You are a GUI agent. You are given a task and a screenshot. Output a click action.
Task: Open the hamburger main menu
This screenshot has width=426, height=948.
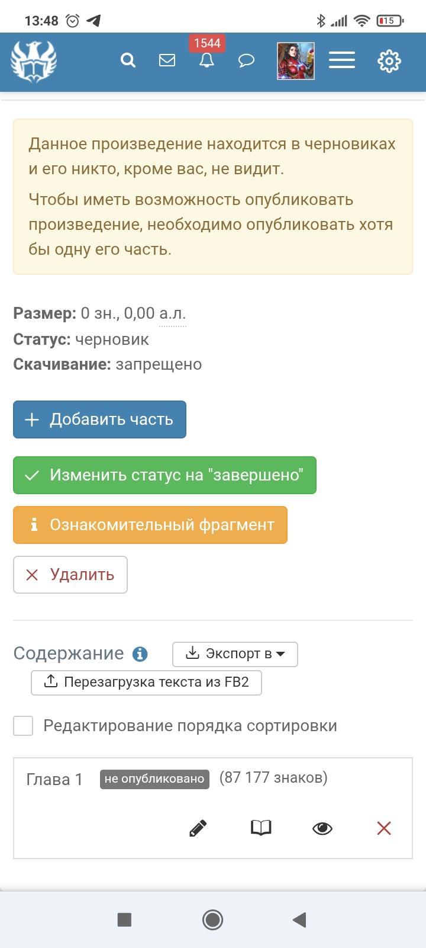(341, 60)
